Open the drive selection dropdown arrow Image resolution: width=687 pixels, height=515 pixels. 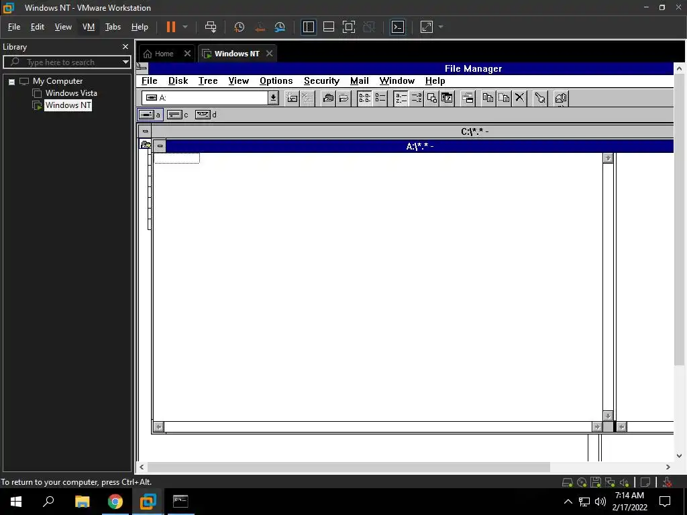click(x=273, y=98)
